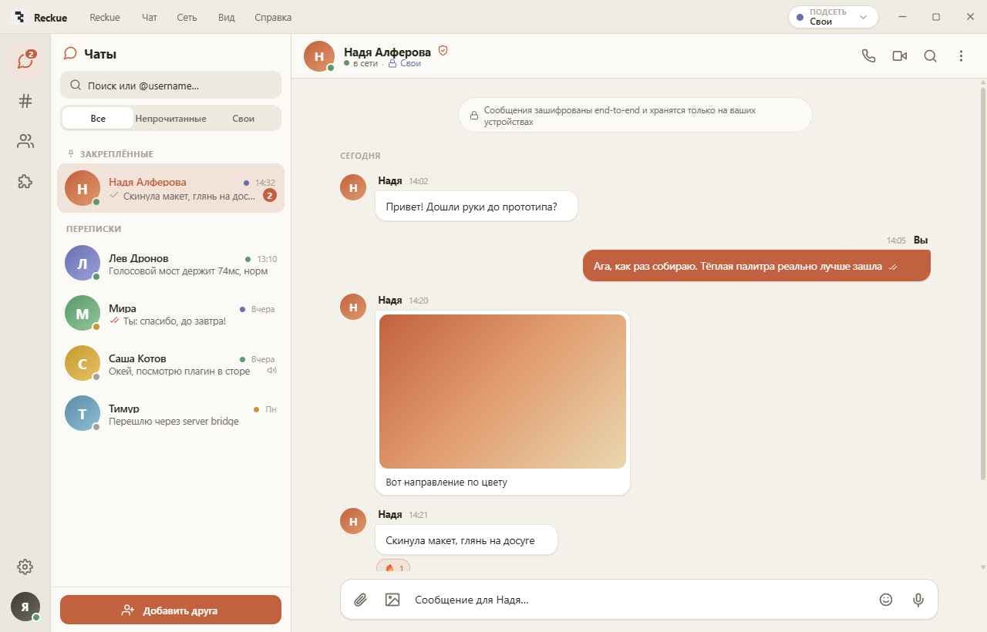The image size is (987, 632).
Task: Open the Вид menu
Action: tap(226, 17)
